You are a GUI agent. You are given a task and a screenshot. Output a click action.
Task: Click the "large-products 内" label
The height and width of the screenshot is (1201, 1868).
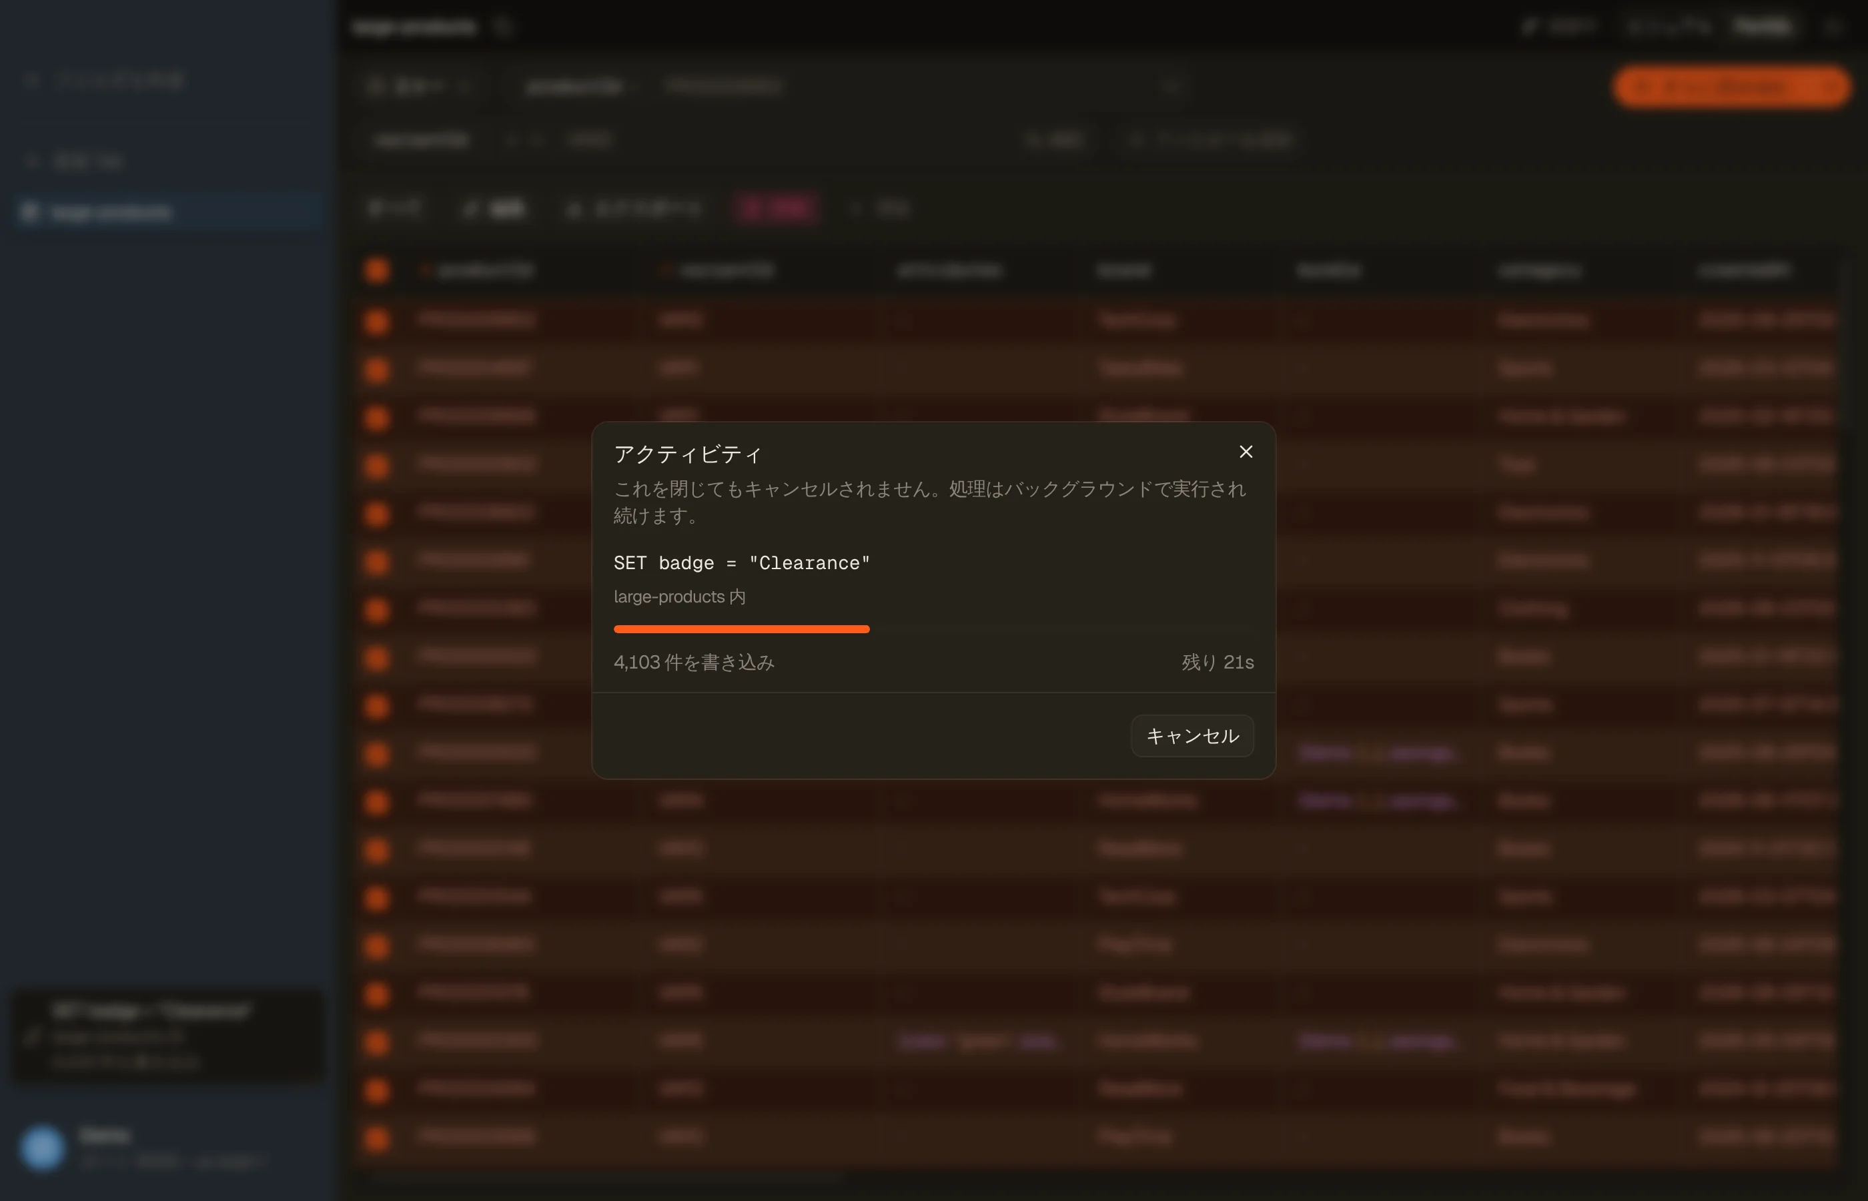(679, 596)
